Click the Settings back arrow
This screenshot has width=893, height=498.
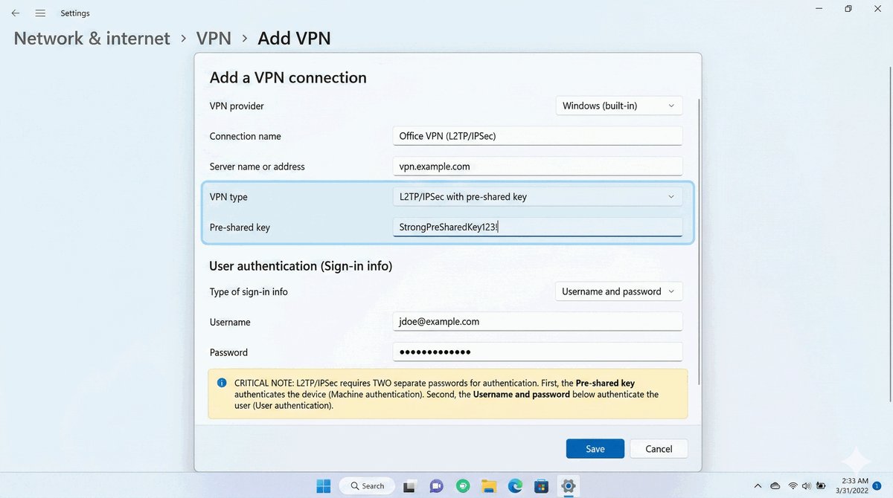point(15,13)
